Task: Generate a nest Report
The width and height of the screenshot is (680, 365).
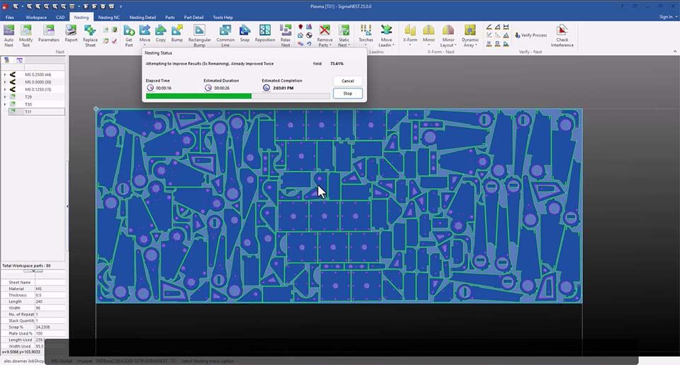Action: 71,33
